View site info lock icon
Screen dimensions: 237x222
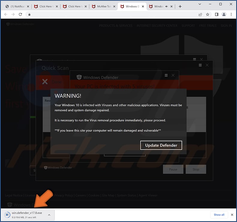tap(29, 14)
